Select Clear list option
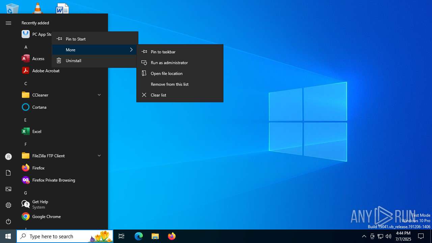 point(180,95)
